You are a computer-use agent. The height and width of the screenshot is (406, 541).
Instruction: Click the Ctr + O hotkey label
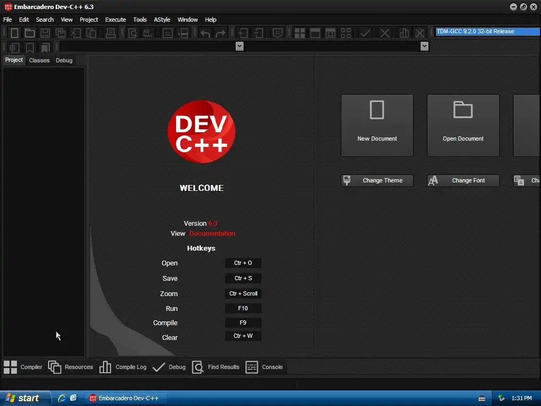[243, 263]
